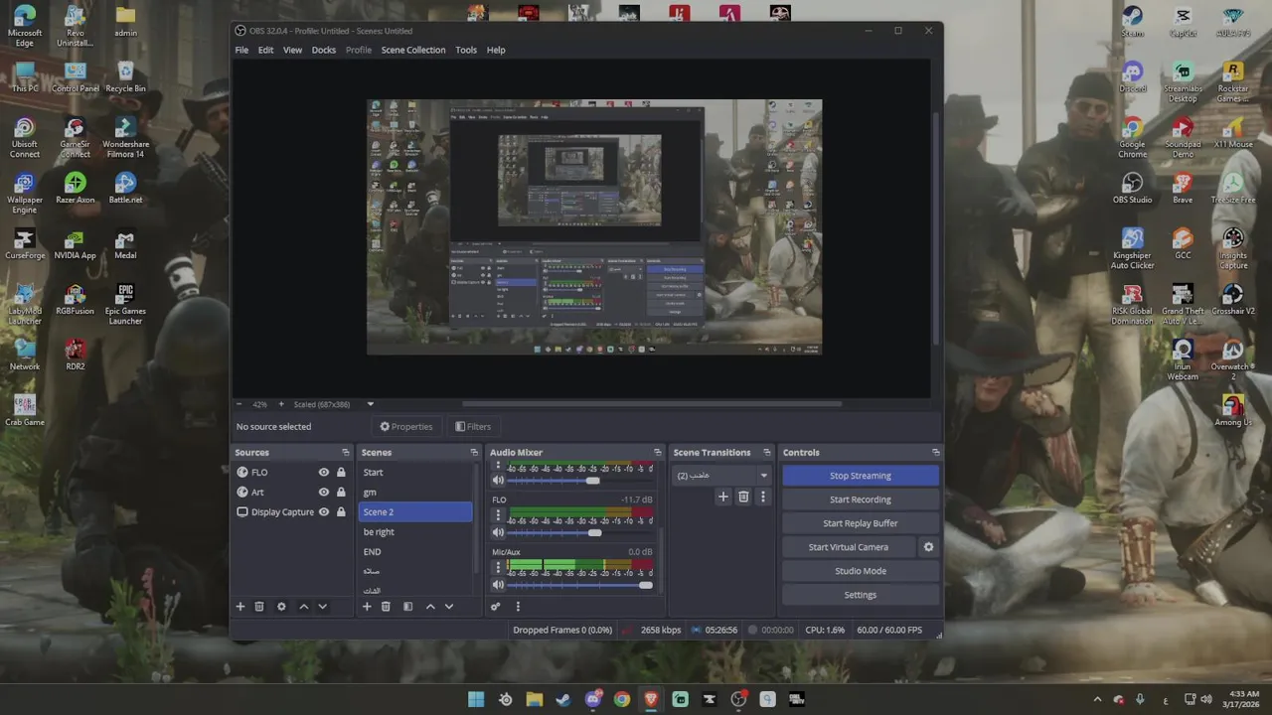
Task: Unlock the FLO source
Action: coord(341,473)
